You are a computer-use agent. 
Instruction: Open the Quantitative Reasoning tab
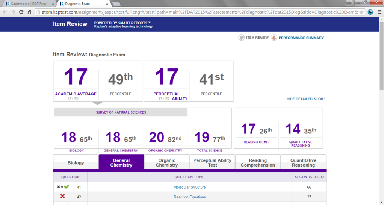tap(303, 163)
